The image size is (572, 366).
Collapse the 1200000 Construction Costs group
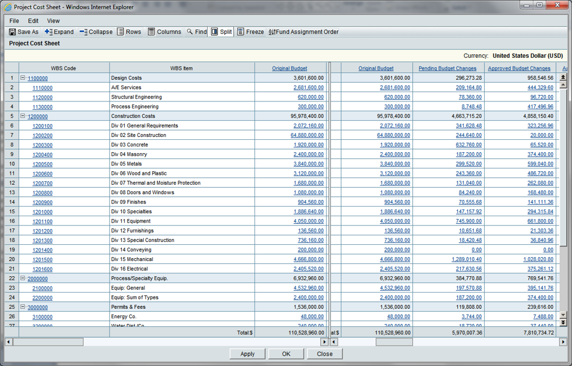click(23, 116)
